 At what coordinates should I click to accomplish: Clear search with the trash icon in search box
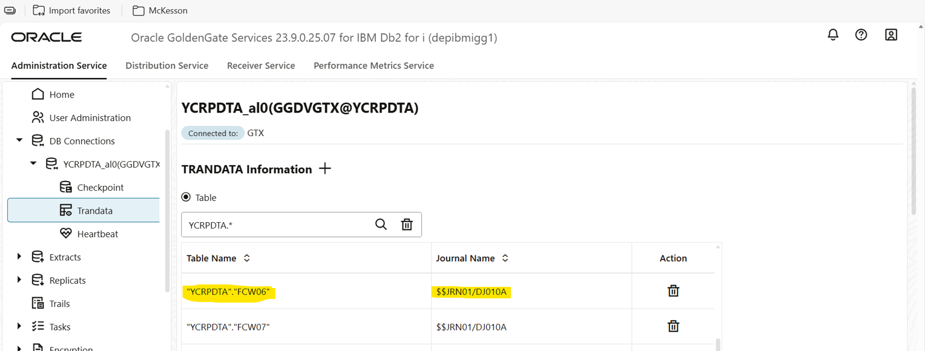[407, 225]
